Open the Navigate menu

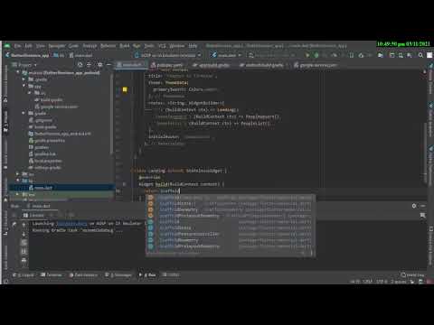[x=57, y=46]
